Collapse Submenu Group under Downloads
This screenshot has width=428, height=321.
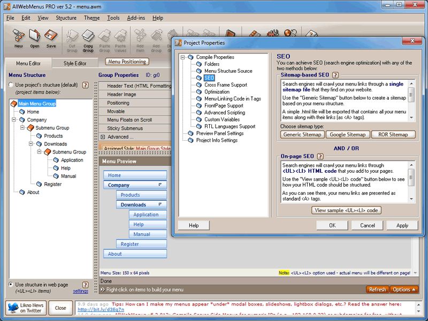[39, 151]
